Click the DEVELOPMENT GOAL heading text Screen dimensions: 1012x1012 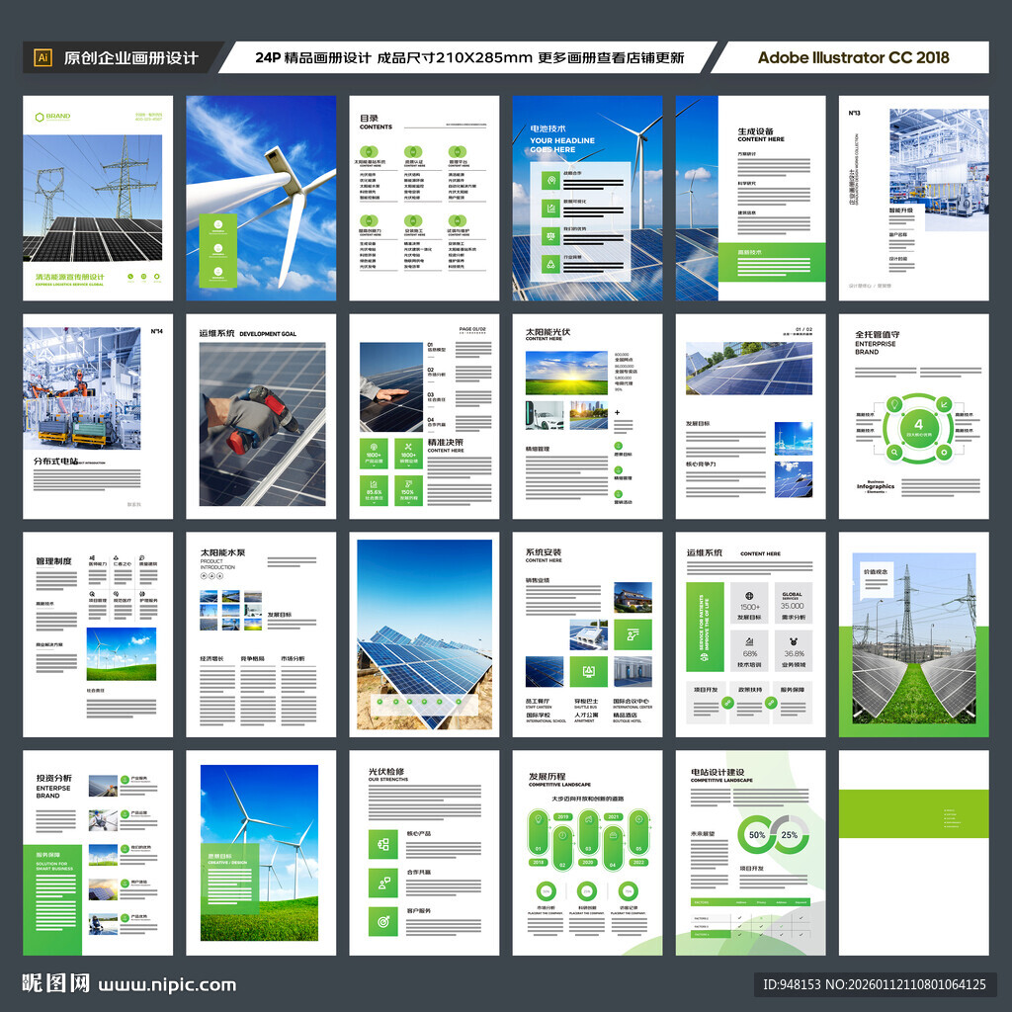268,334
